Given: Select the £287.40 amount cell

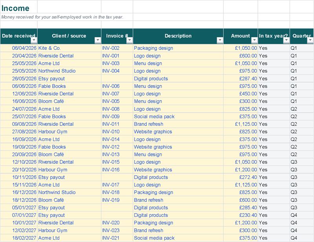Looking at the screenshot, I should pos(241,79).
